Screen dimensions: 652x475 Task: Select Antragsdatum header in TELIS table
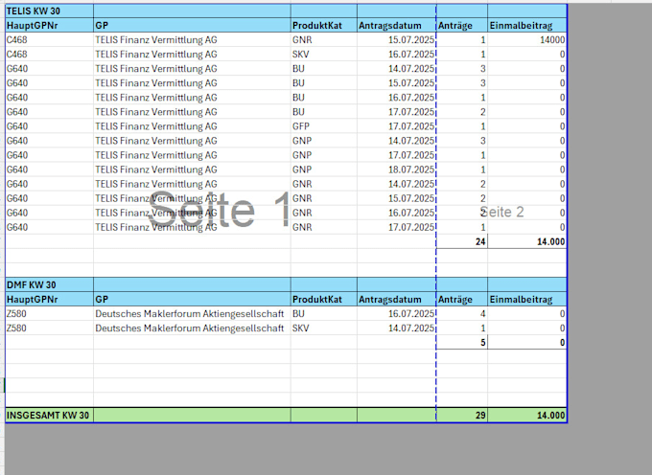(396, 25)
